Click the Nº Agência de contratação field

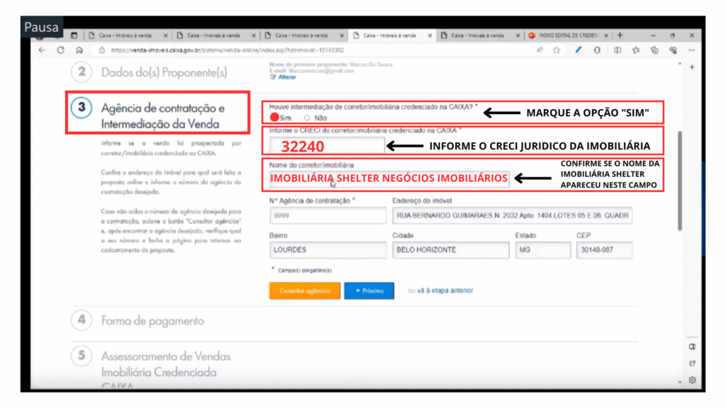328,215
